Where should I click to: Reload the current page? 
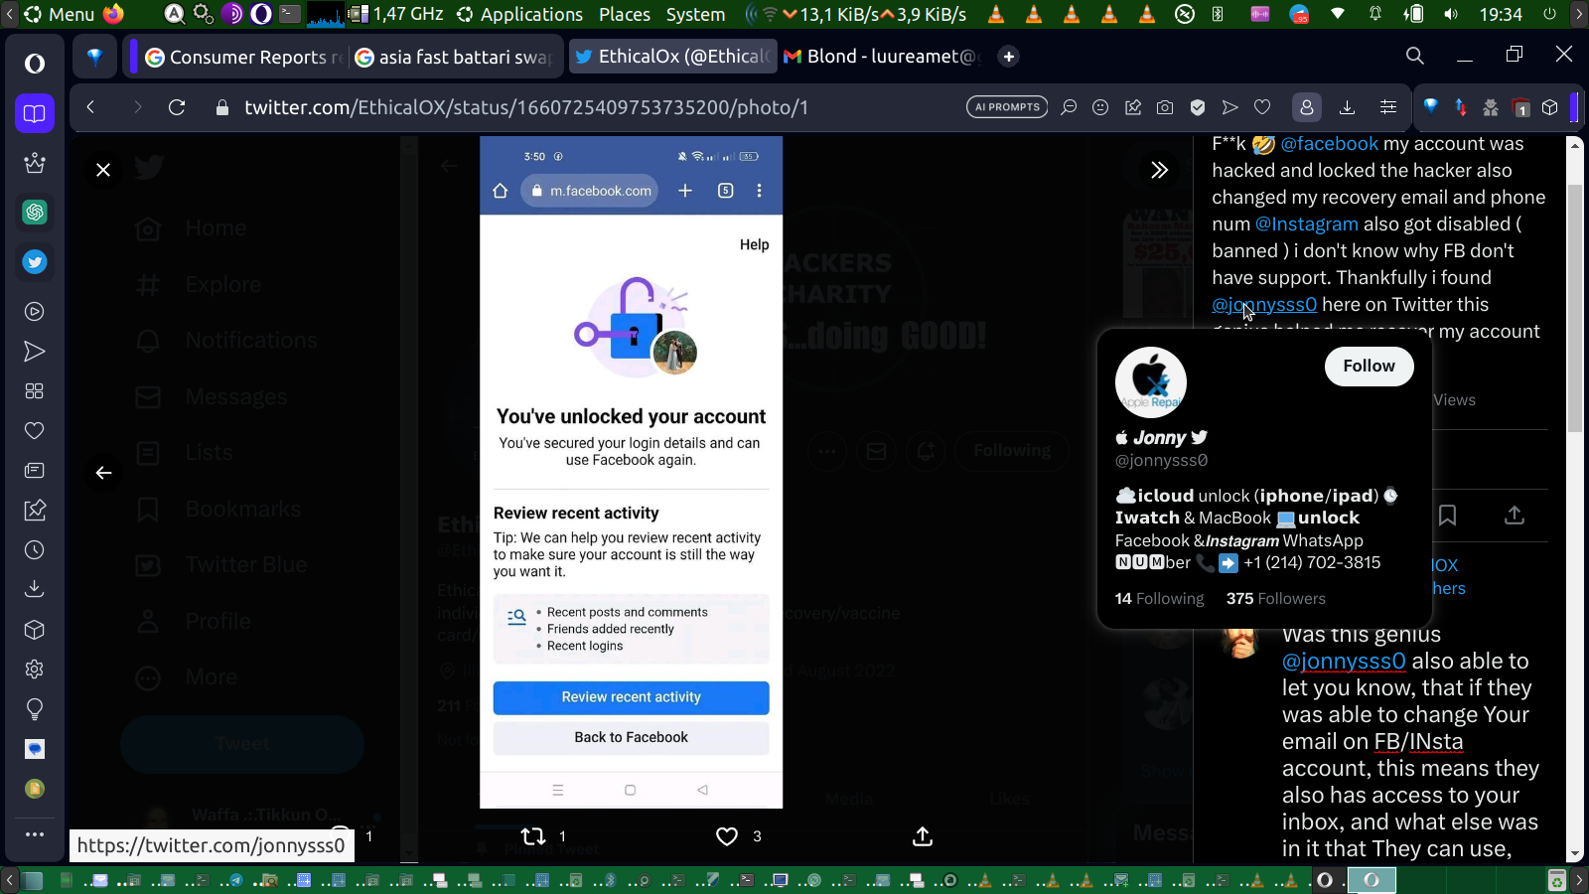coord(177,107)
